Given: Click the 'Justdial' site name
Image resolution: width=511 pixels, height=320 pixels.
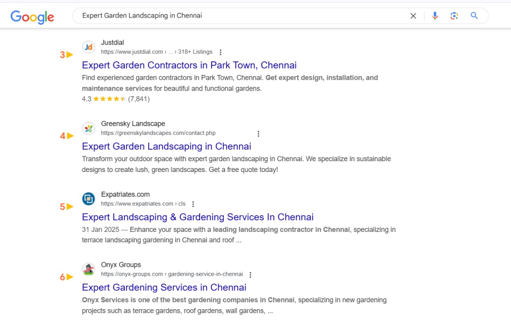Looking at the screenshot, I should [113, 42].
